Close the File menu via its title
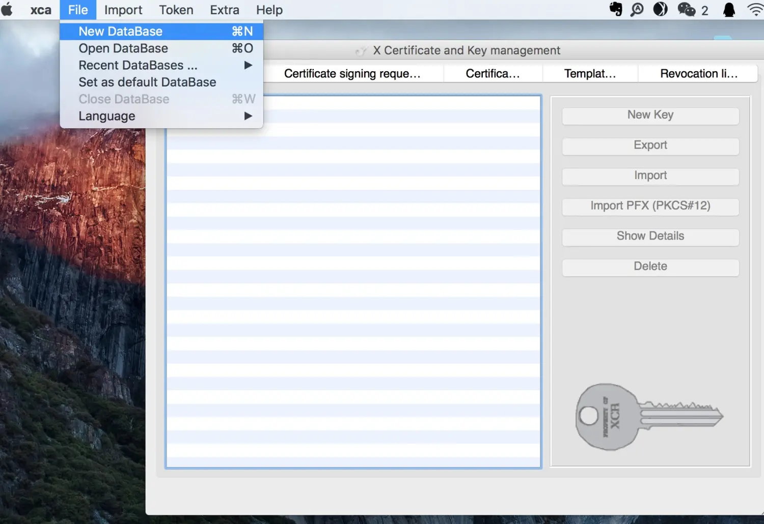The width and height of the screenshot is (764, 524). [x=78, y=10]
